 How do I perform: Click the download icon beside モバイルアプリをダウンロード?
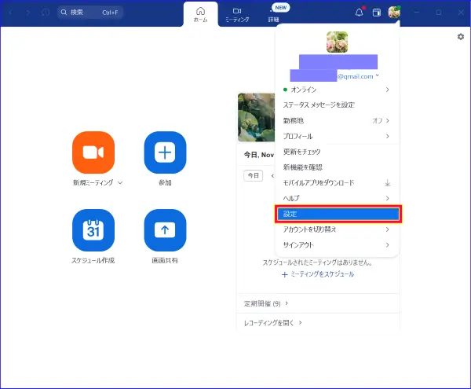(388, 183)
